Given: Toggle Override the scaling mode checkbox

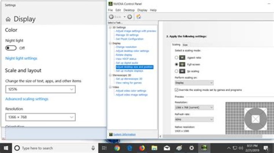Looking at the screenshot, I should pyautogui.click(x=176, y=90).
